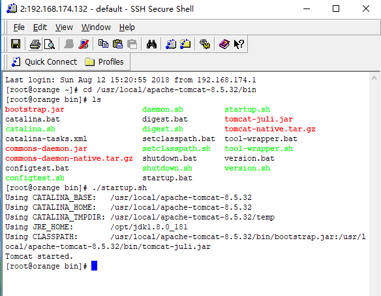Click the 'Using CATALINA_HOME:' label

[x=50, y=207]
